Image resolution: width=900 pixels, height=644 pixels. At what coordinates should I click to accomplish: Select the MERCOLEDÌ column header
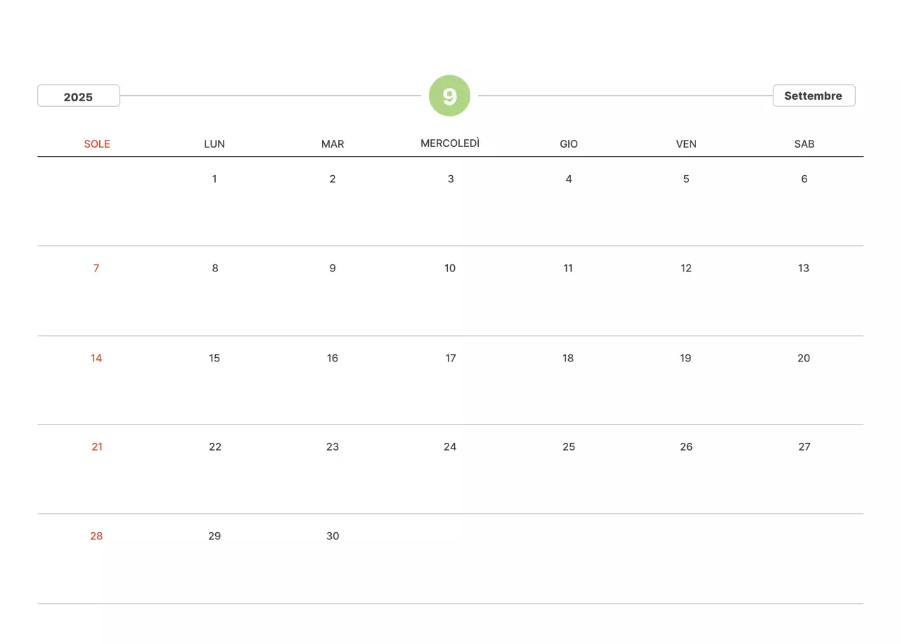[x=450, y=143]
